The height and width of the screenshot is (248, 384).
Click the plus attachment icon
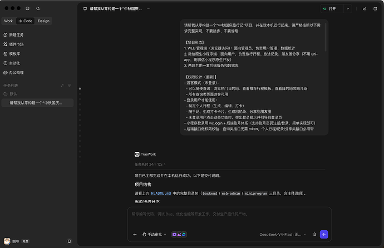(135, 235)
